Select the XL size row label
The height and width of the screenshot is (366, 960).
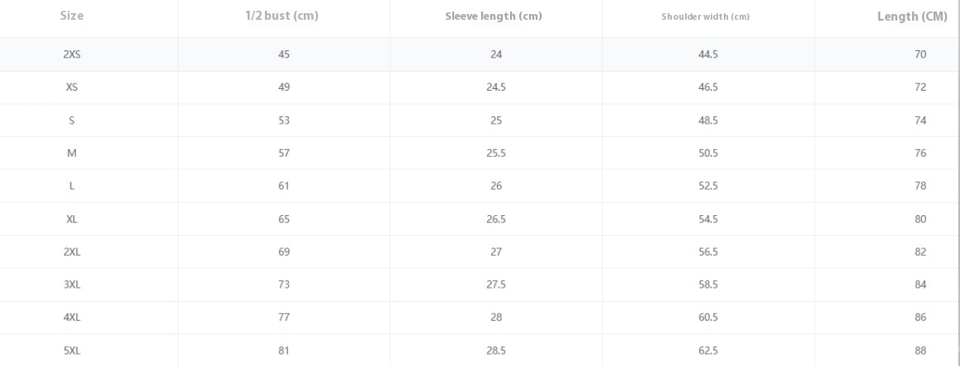[x=72, y=218]
